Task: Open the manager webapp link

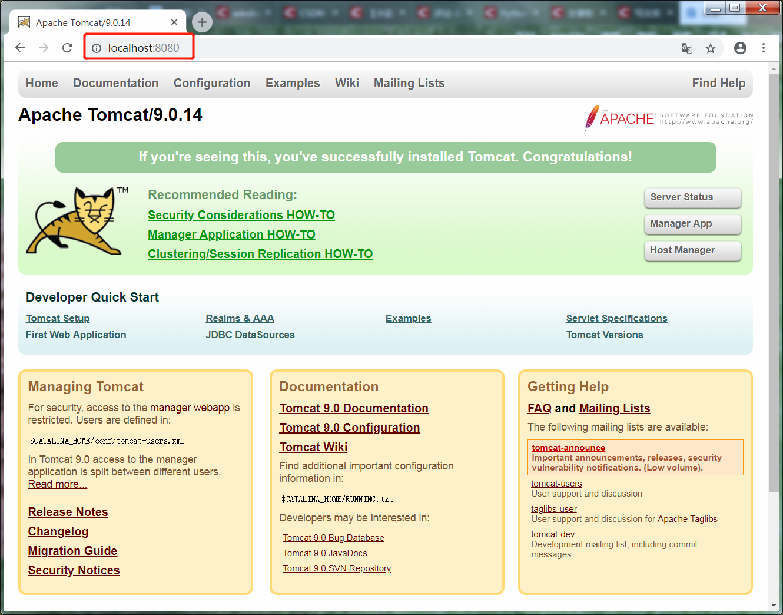Action: [190, 408]
